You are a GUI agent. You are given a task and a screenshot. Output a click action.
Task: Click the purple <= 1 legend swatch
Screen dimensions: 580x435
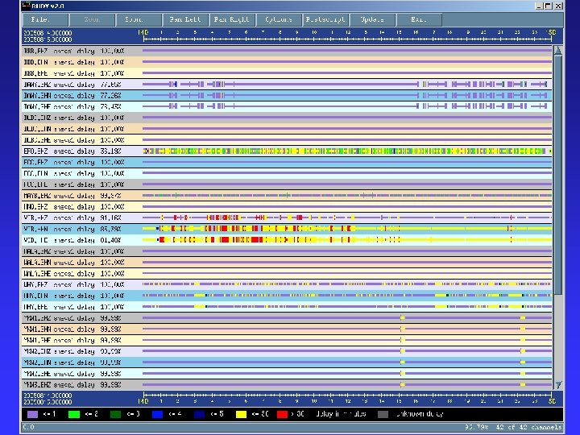tap(32, 414)
